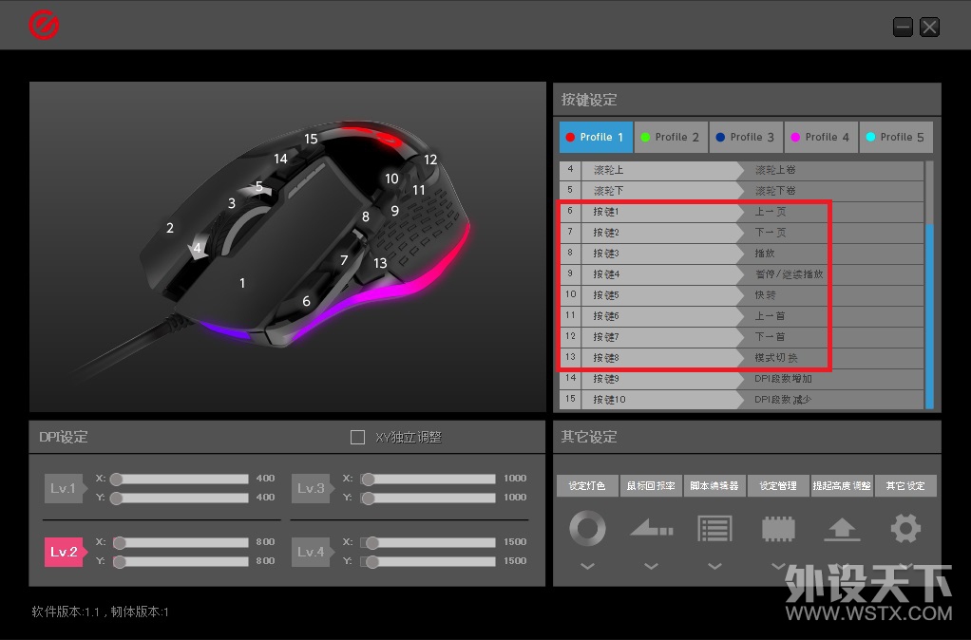Screen dimensions: 971x640
Task: Adjust the Lv.1 X DPI slider
Action: tap(179, 480)
